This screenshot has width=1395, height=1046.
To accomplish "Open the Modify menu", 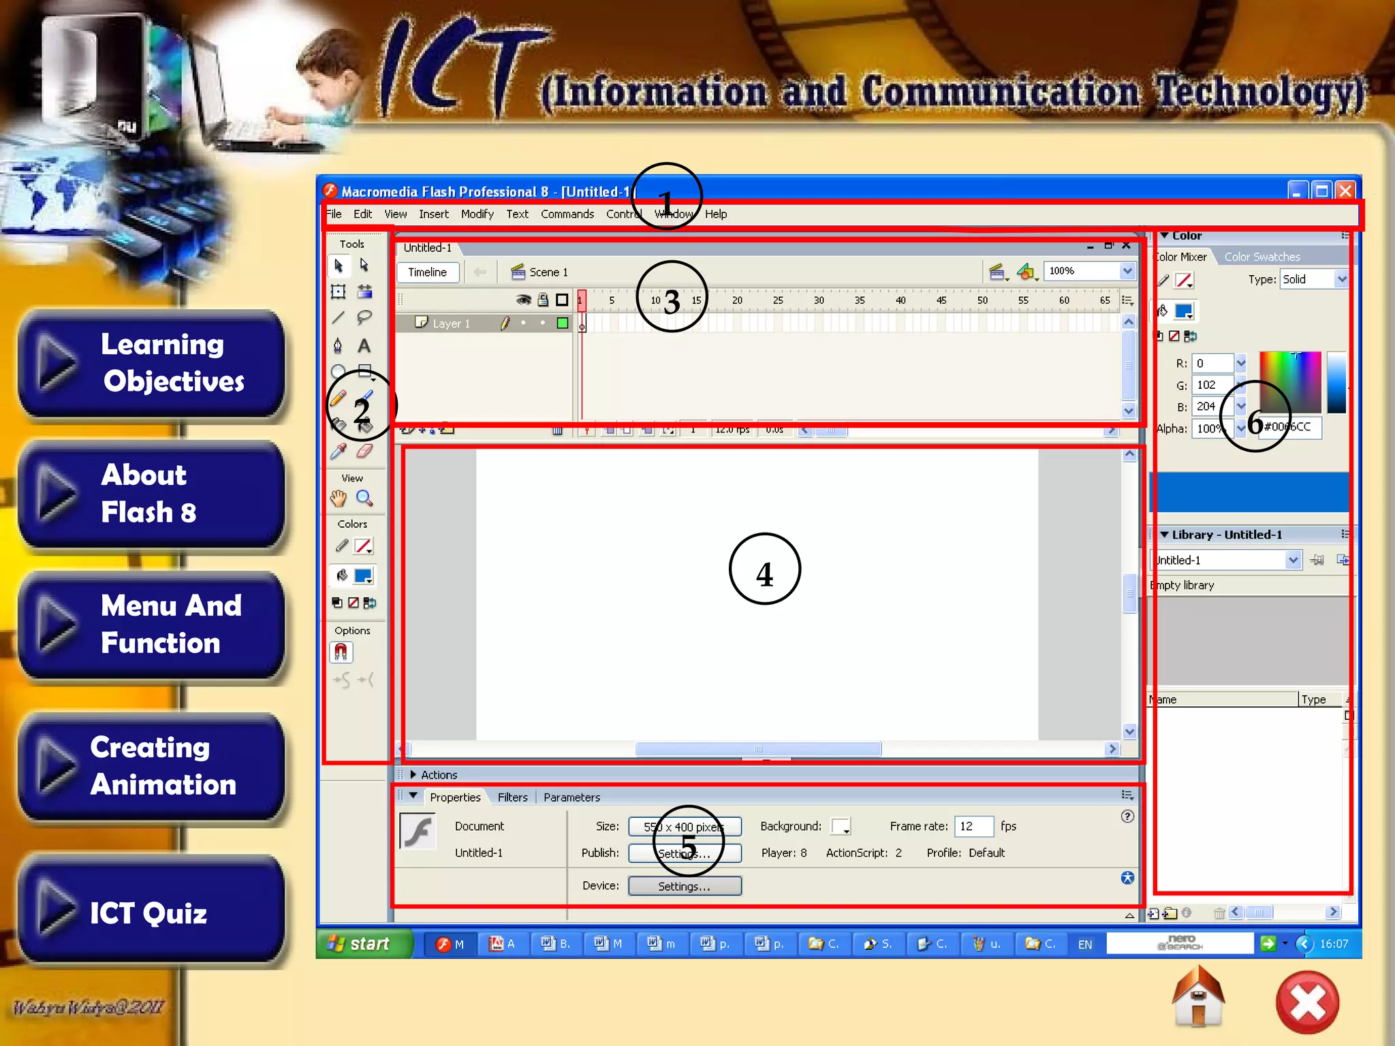I will pyautogui.click(x=477, y=214).
